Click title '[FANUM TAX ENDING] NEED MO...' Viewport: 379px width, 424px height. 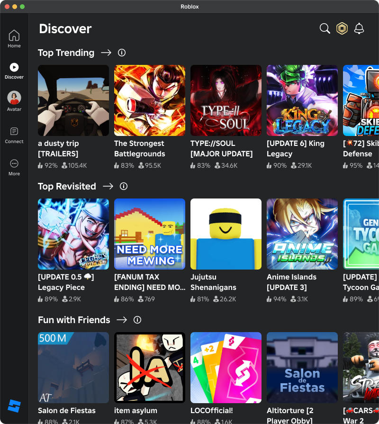150,282
